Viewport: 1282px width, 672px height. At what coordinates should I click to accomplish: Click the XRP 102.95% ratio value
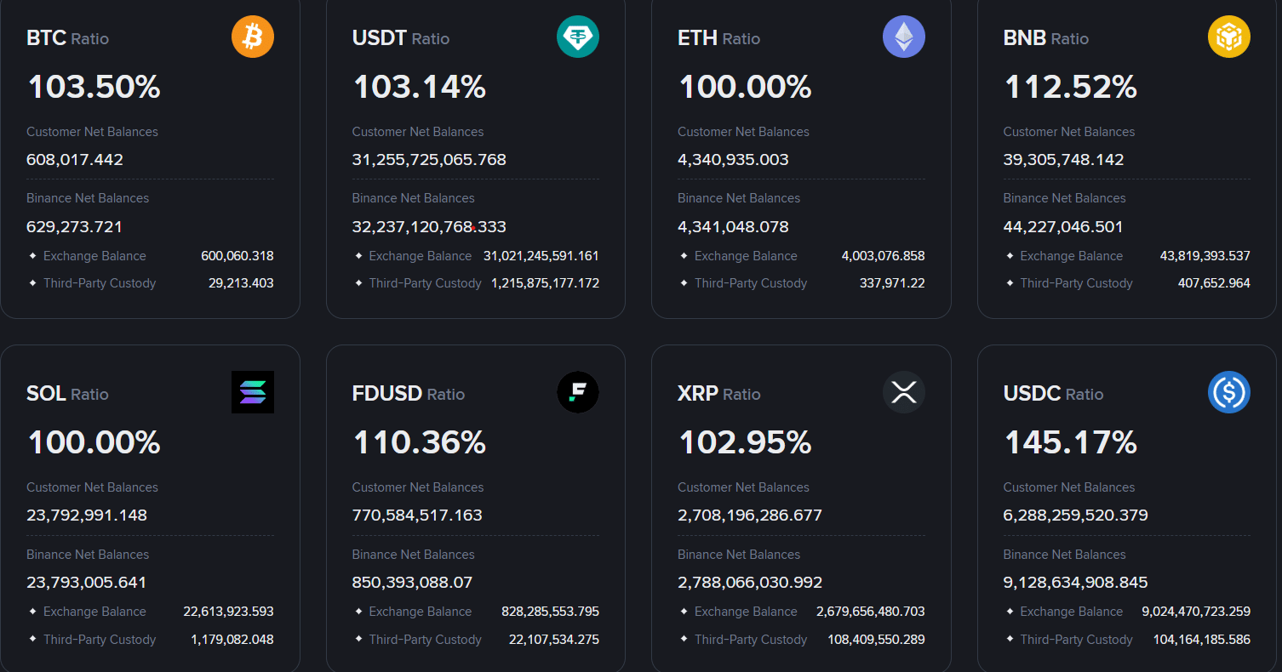click(x=745, y=442)
